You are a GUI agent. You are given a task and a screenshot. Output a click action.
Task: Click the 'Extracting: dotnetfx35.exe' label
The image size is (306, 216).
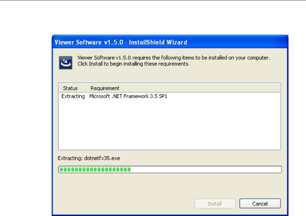pyautogui.click(x=89, y=158)
